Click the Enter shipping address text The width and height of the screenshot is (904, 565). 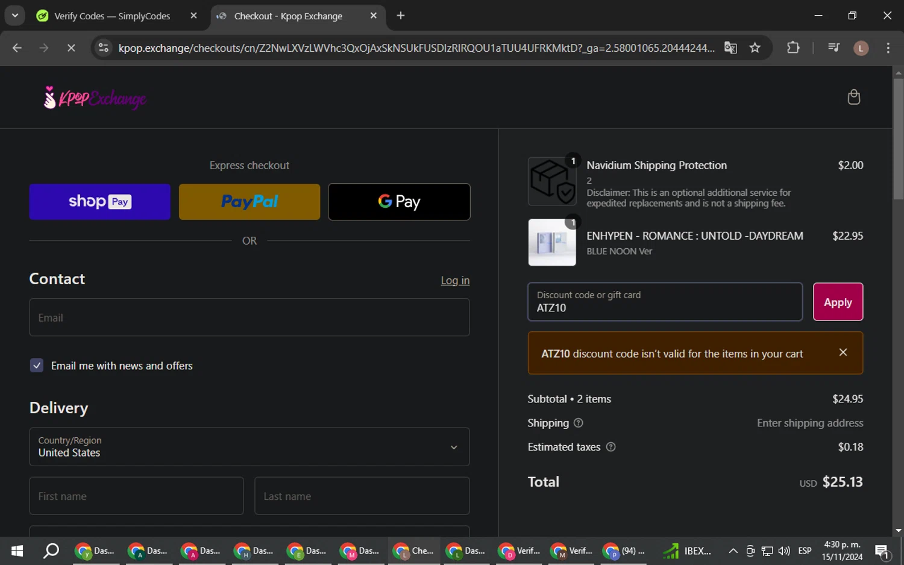810,423
